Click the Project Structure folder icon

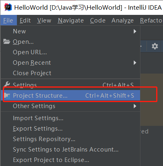(x=7, y=96)
